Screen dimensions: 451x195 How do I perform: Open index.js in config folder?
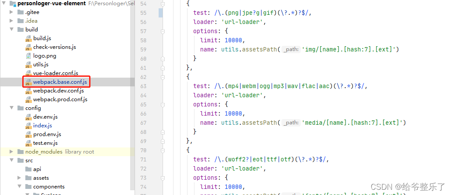[x=42, y=126]
